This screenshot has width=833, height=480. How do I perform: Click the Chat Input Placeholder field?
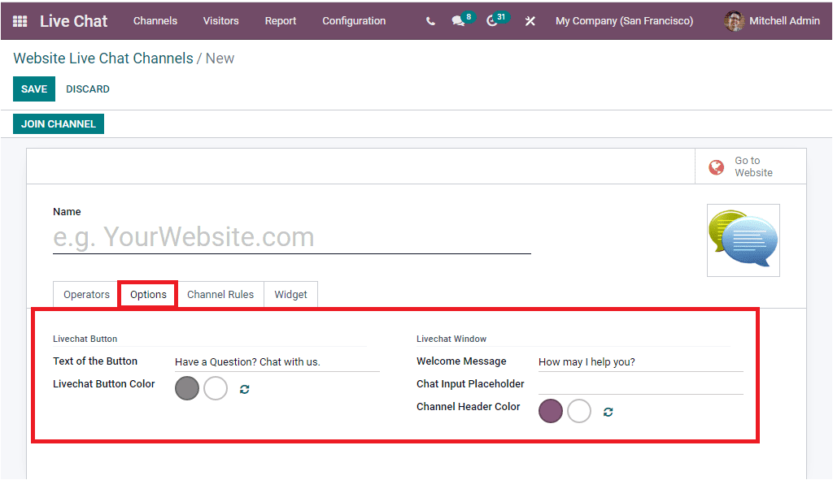click(641, 384)
